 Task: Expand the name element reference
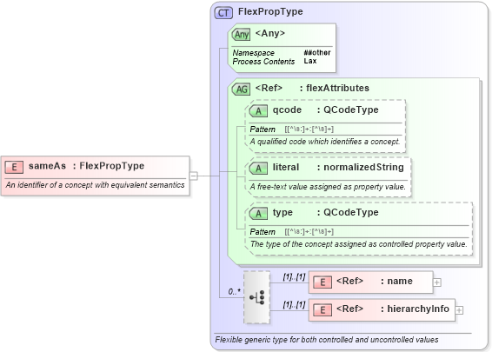pos(436,282)
